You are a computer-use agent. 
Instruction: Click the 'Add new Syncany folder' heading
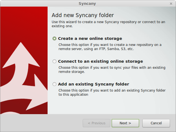pyautogui.click(x=83, y=15)
